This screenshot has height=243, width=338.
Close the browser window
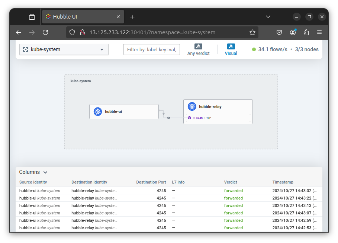(322, 17)
